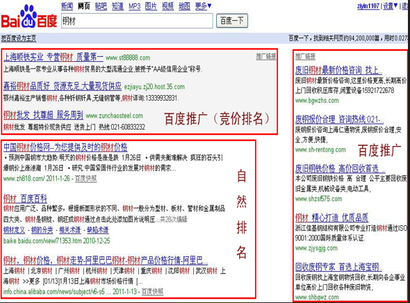Open 百度快照 for alibaba result
This screenshot has height=303, width=410.
click(152, 292)
